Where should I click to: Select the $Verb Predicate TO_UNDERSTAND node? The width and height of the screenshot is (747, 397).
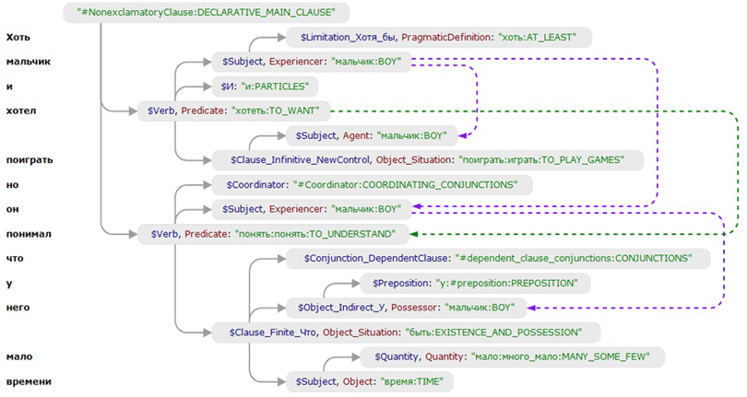click(x=271, y=234)
